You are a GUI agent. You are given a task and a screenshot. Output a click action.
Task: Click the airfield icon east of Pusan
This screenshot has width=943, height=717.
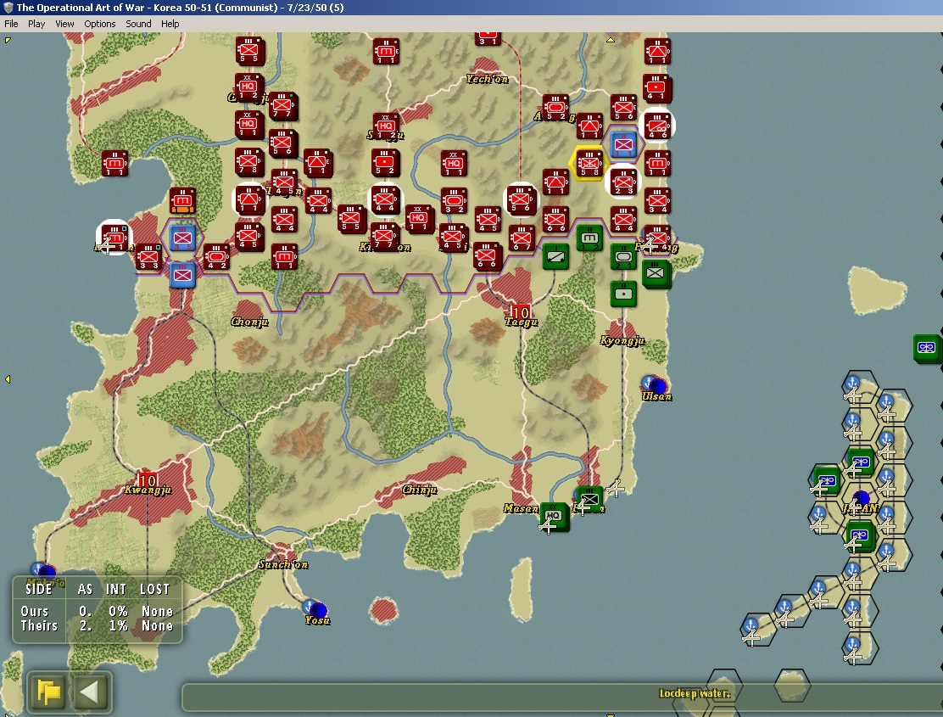tap(615, 489)
